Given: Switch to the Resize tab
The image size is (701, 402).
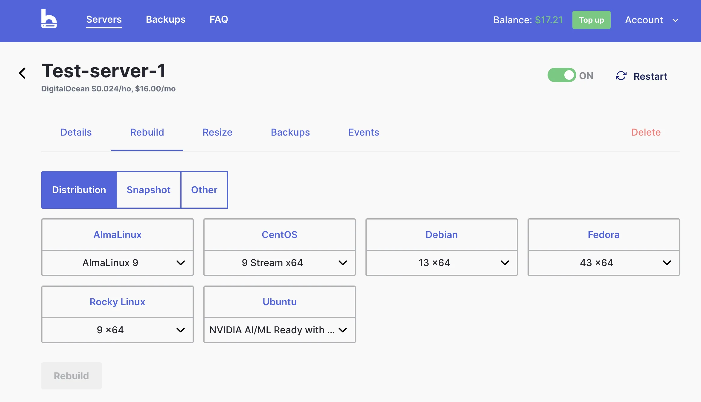Looking at the screenshot, I should (x=217, y=132).
